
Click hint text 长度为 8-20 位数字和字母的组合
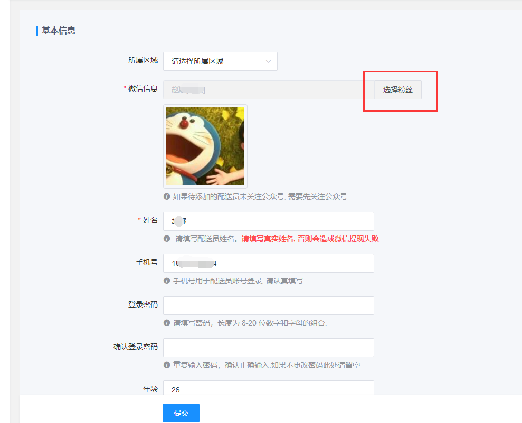[272, 323]
